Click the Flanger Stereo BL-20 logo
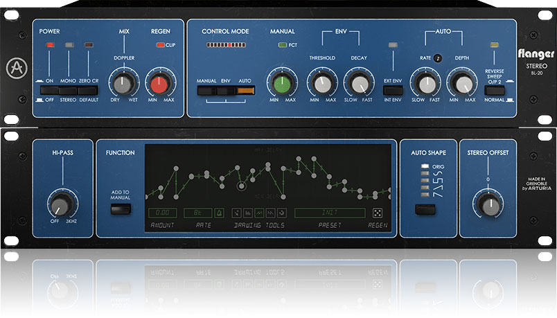This screenshot has height=318, width=557. coord(536,60)
